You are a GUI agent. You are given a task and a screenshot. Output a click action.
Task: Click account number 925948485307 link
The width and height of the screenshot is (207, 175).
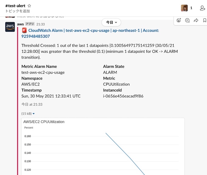click(36, 36)
